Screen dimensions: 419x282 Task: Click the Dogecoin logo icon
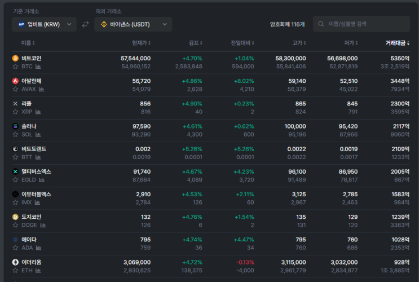pyautogui.click(x=15, y=217)
